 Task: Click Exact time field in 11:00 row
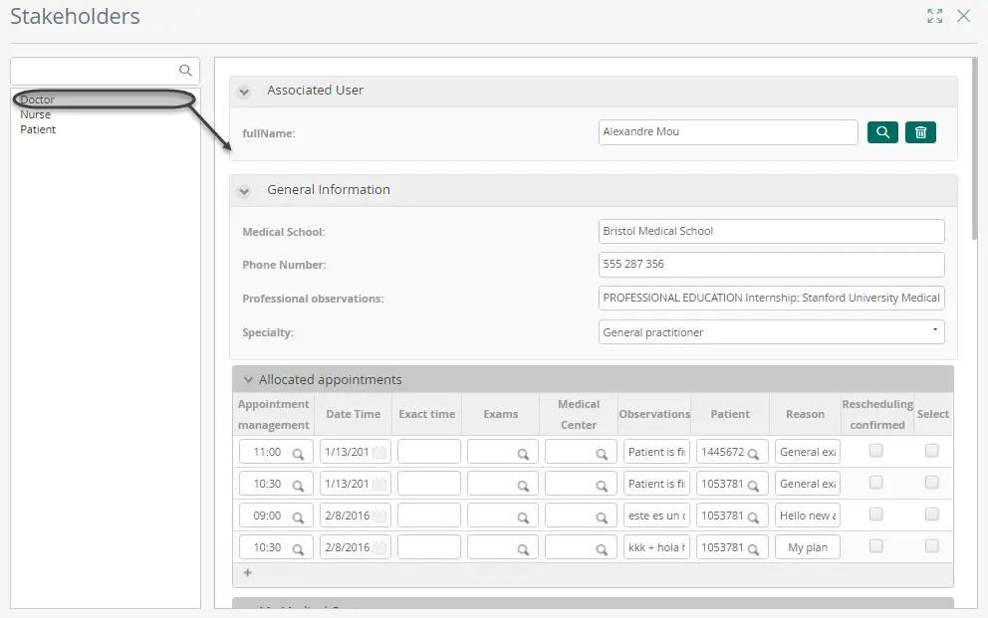click(x=429, y=452)
